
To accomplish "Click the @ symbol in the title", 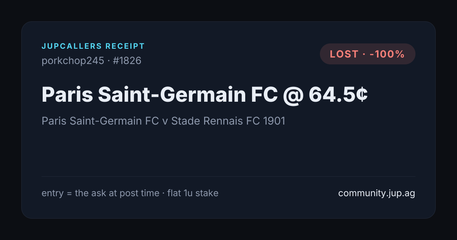I will coord(293,94).
